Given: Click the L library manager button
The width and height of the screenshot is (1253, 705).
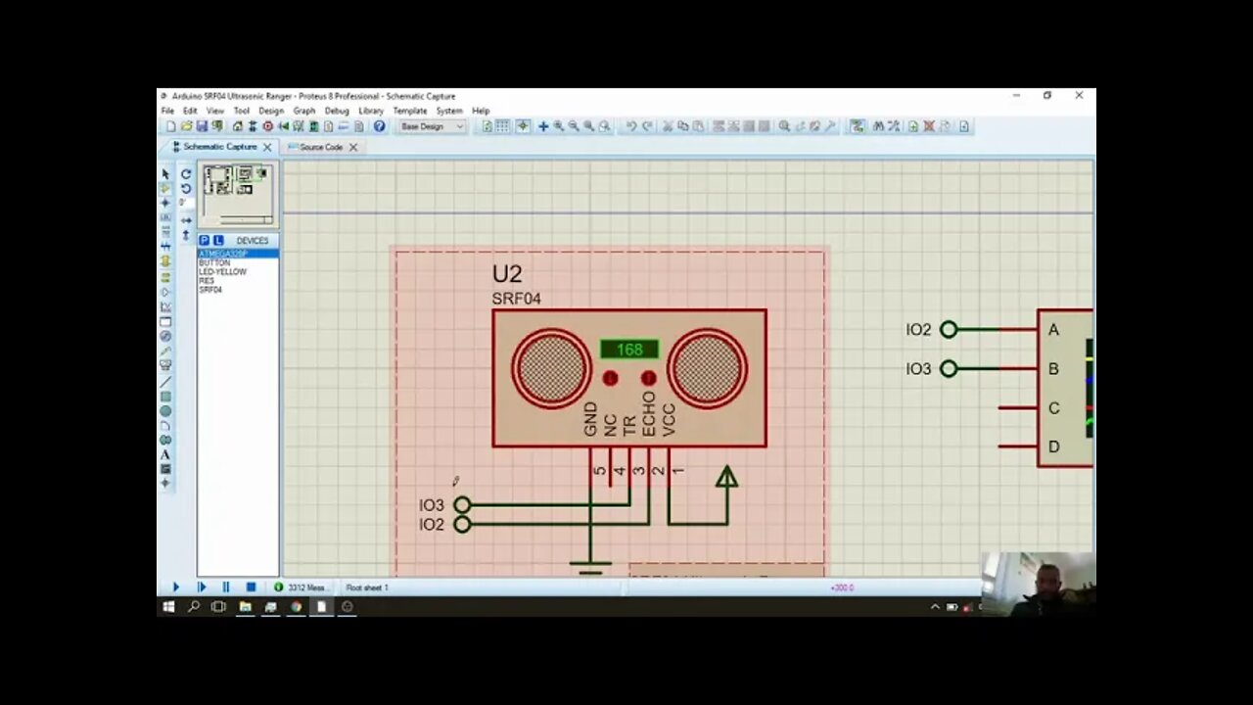Looking at the screenshot, I should pos(218,240).
